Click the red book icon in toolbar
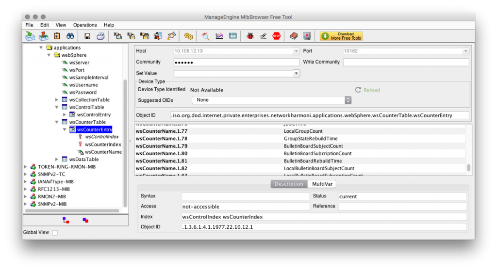Viewport: 497px width, 271px height. (x=293, y=36)
